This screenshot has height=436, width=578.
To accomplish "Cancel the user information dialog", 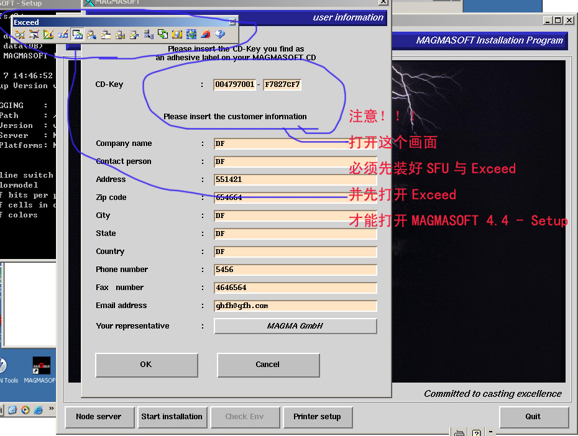I will (268, 365).
